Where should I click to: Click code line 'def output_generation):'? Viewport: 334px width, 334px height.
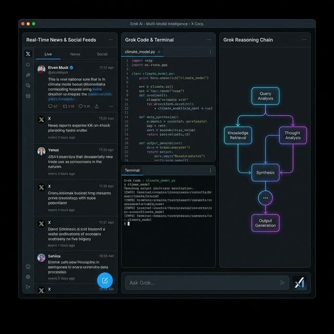(161, 143)
